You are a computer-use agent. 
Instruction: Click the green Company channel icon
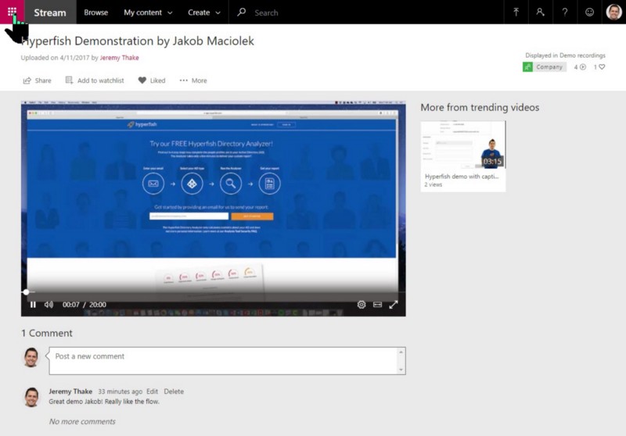(x=527, y=67)
